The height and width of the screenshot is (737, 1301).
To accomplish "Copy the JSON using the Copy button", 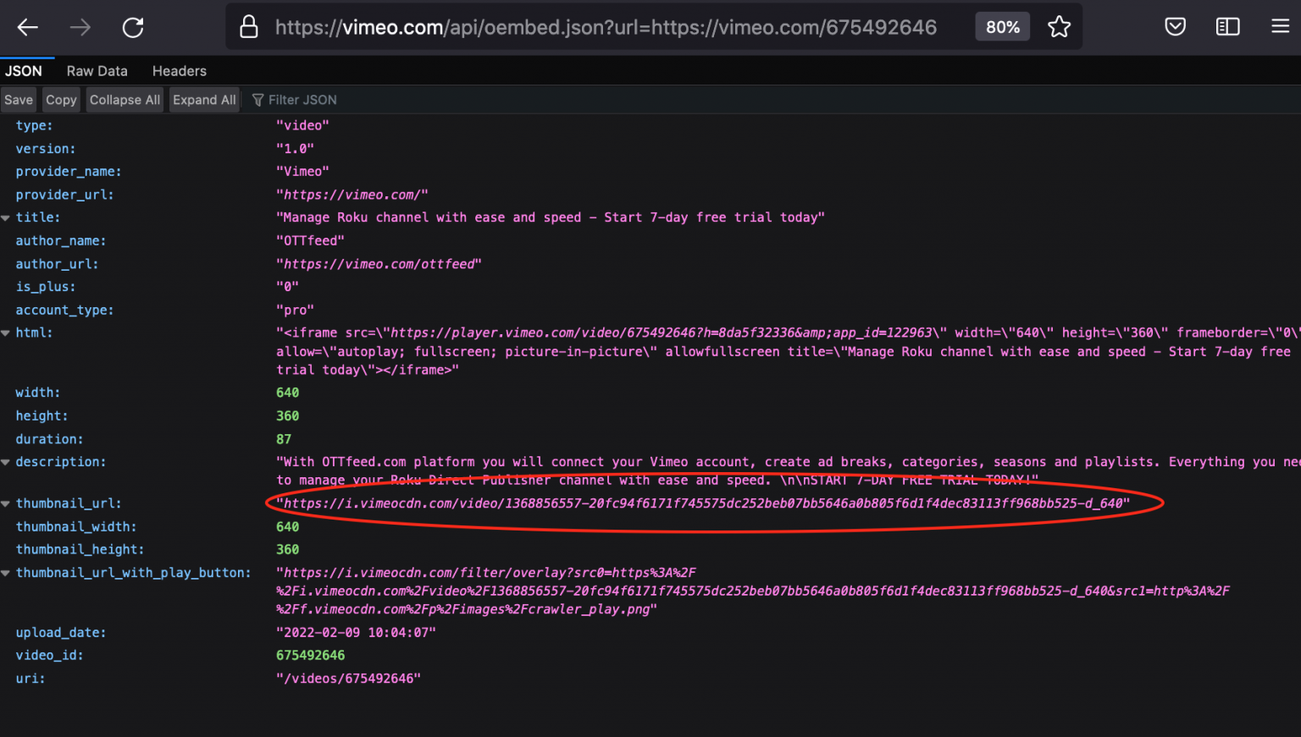I will click(60, 99).
